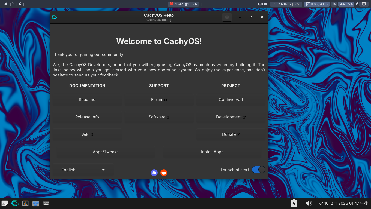Viewport: 371px width, 209px height.
Task: Open Release info
Action: 87,117
